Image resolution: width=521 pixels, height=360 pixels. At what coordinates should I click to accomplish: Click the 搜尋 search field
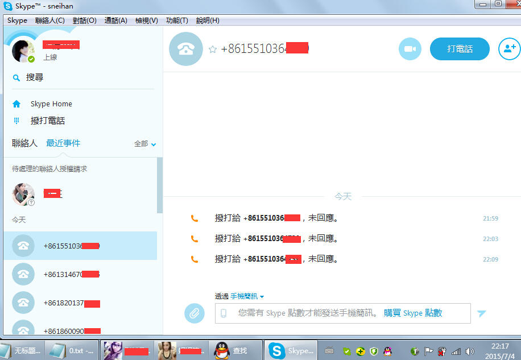(83, 77)
